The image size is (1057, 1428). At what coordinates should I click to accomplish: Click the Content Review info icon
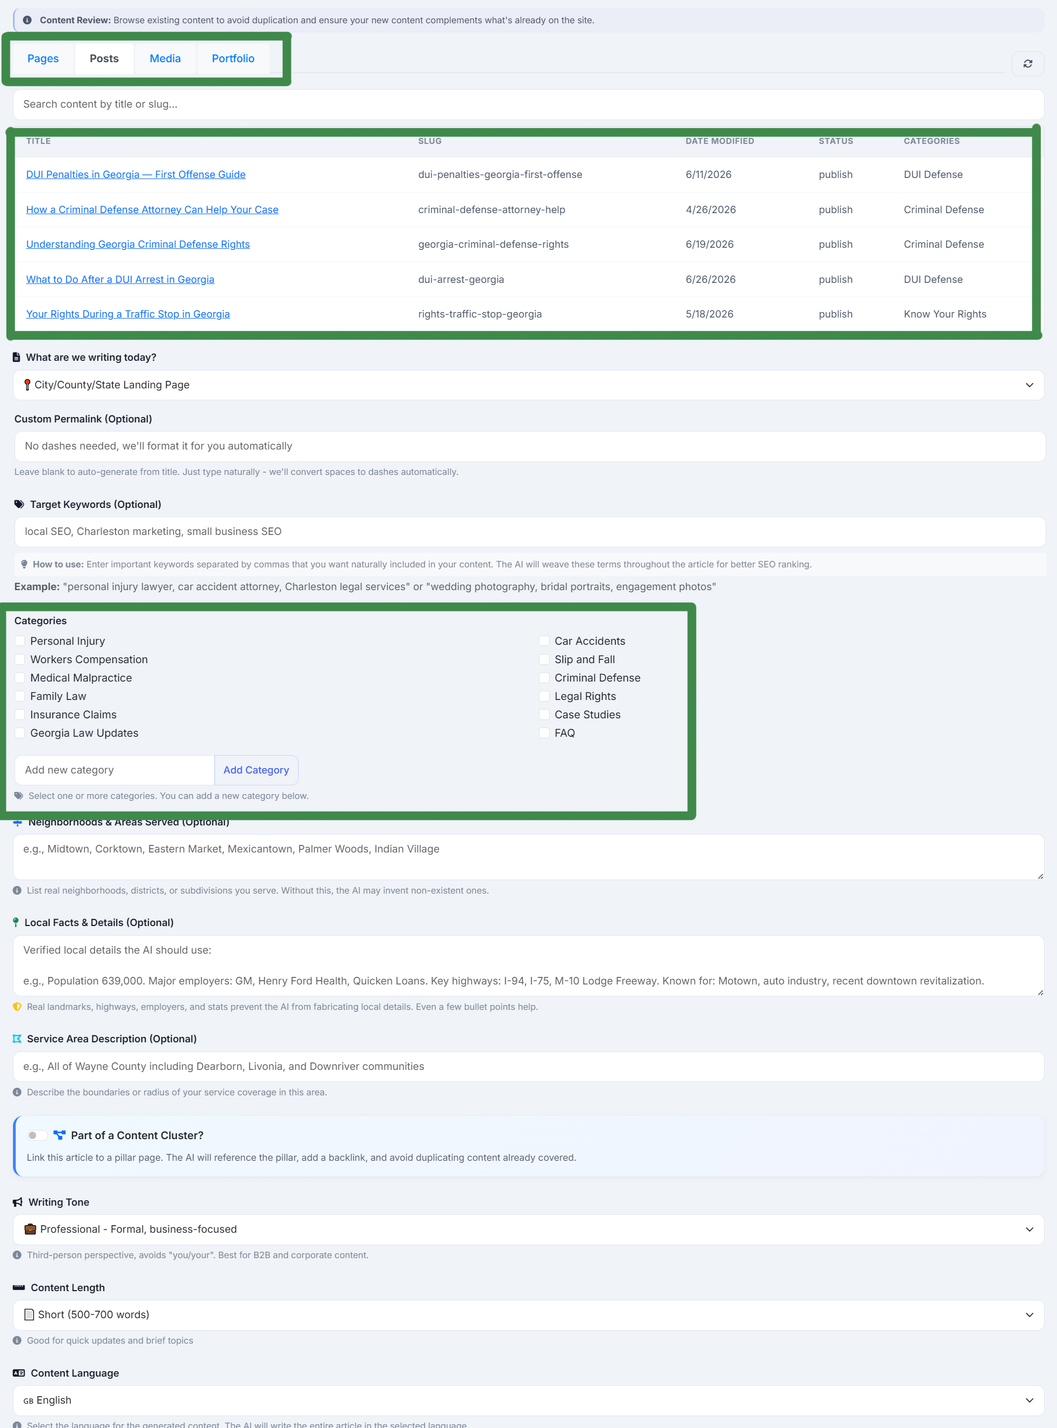pyautogui.click(x=27, y=21)
